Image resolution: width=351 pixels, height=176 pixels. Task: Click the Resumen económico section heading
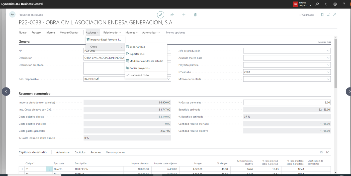click(x=35, y=93)
